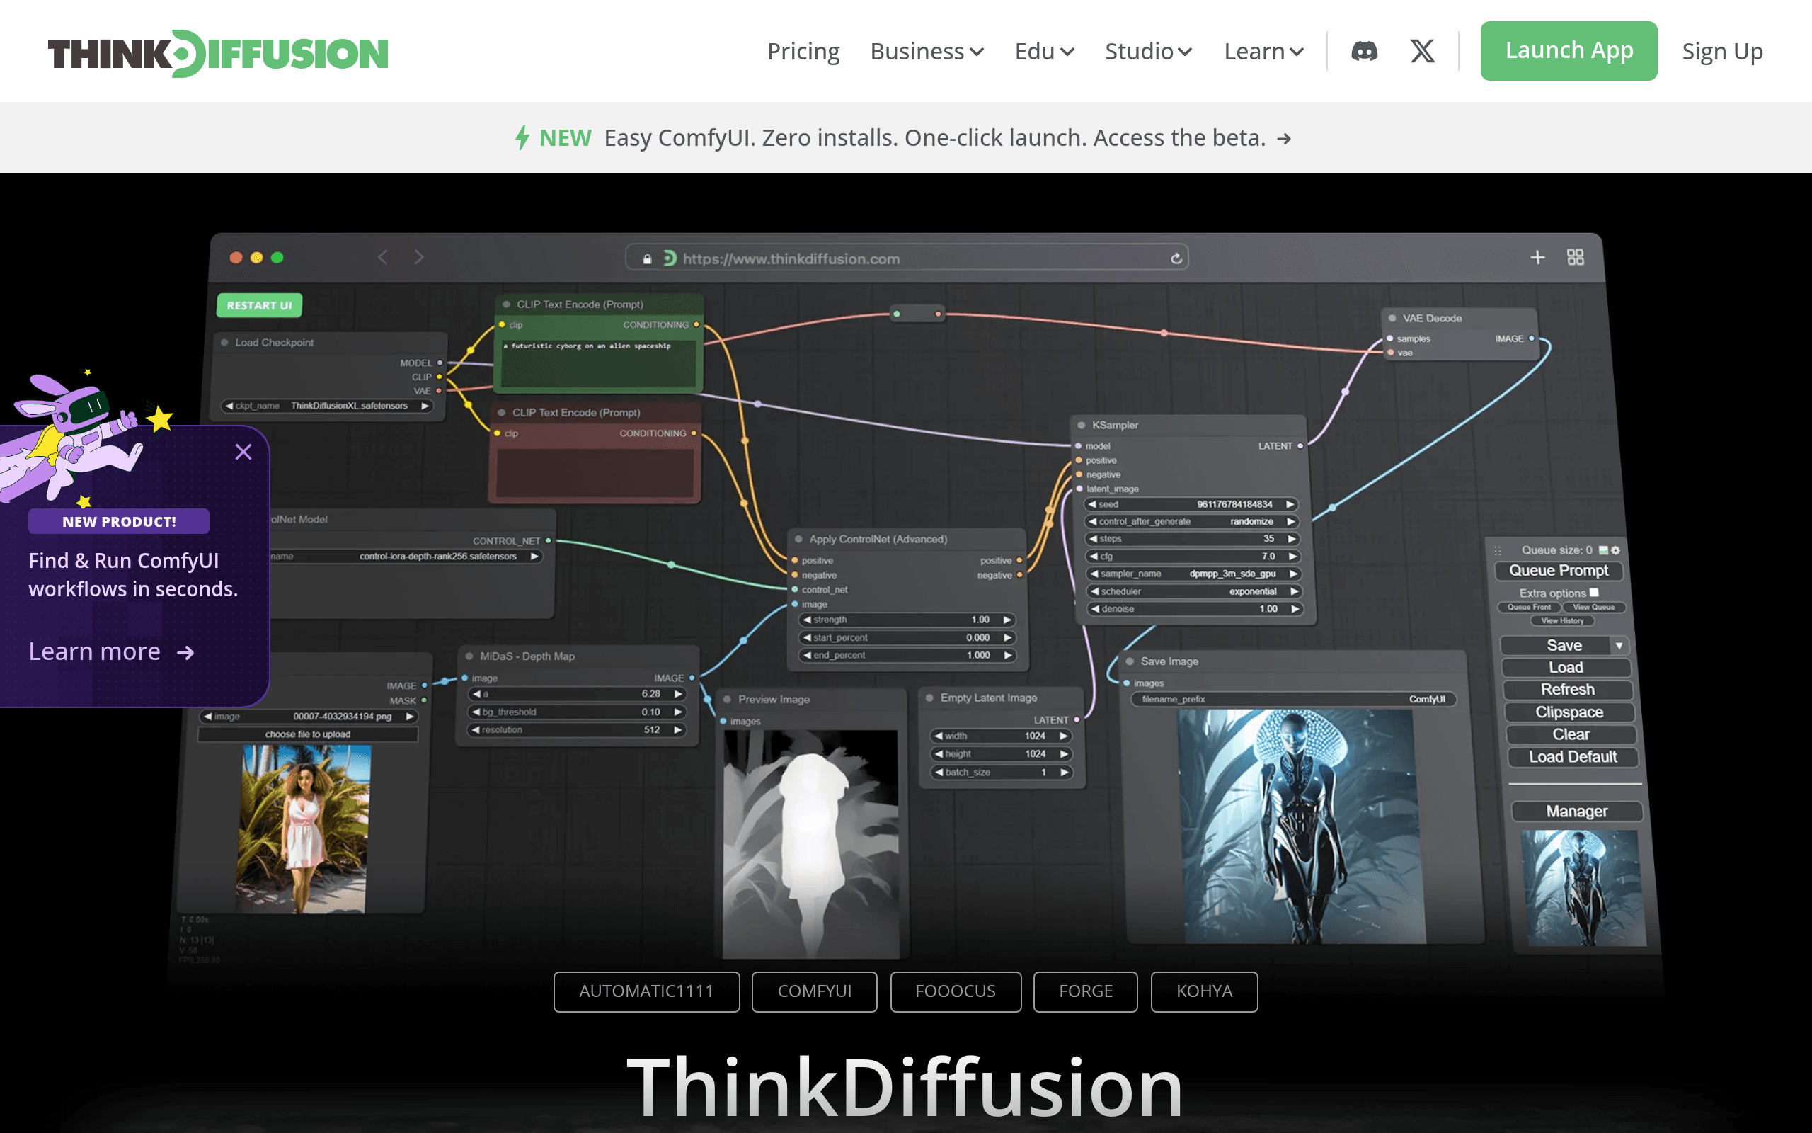Screen dimensions: 1812x1133
Task: Open the ckpt_name ThinkDiffusionXL.safetensors selector
Action: 327,406
